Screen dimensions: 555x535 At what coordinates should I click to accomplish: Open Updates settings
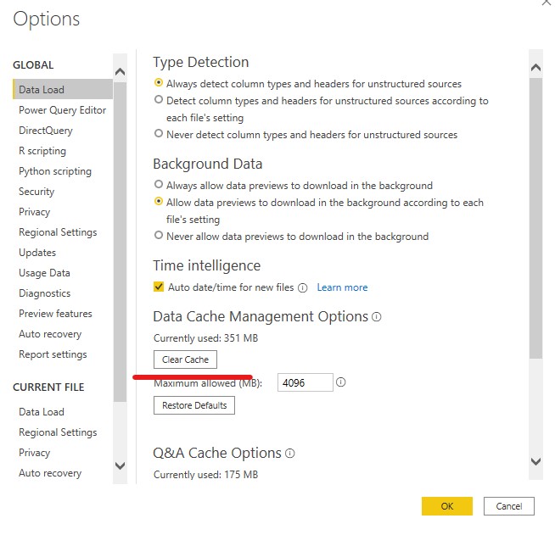37,253
